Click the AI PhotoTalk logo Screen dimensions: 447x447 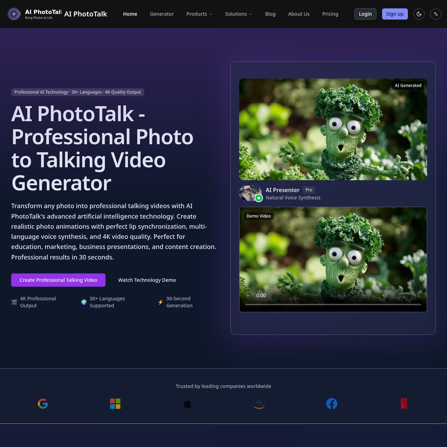tap(14, 14)
